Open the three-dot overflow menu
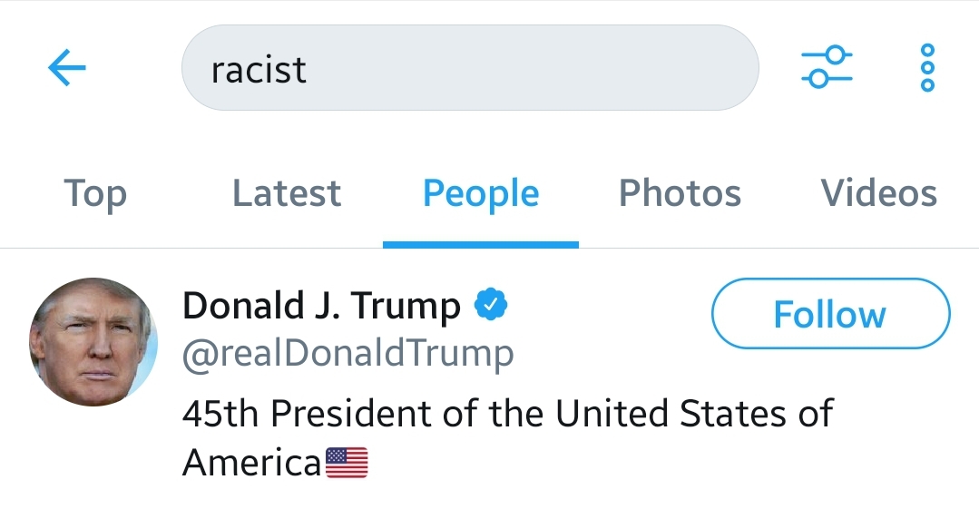The image size is (979, 509). (926, 68)
